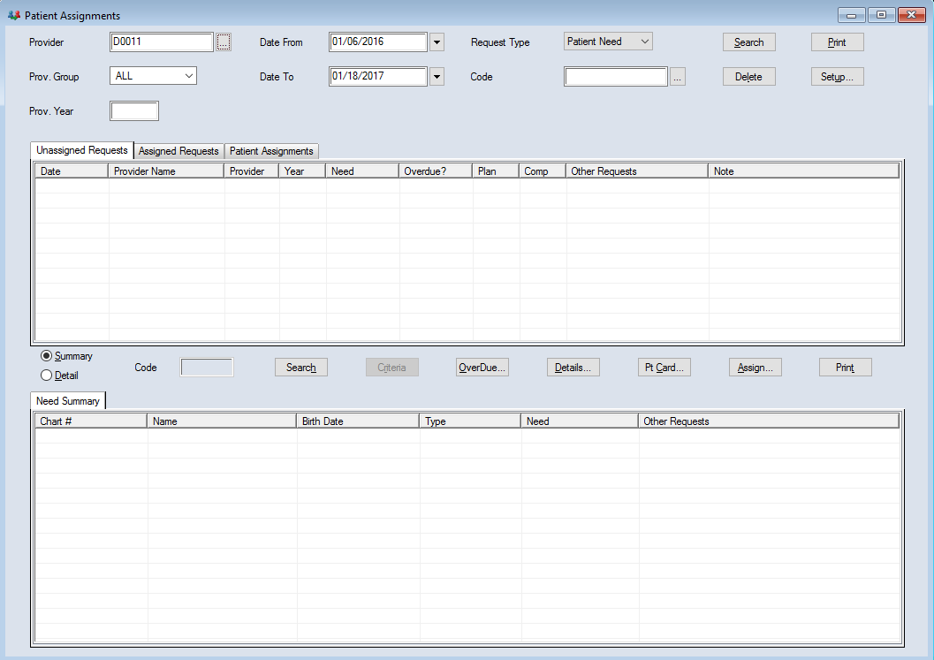Open the Date To calendar dropdown
The height and width of the screenshot is (660, 934).
[x=437, y=78]
